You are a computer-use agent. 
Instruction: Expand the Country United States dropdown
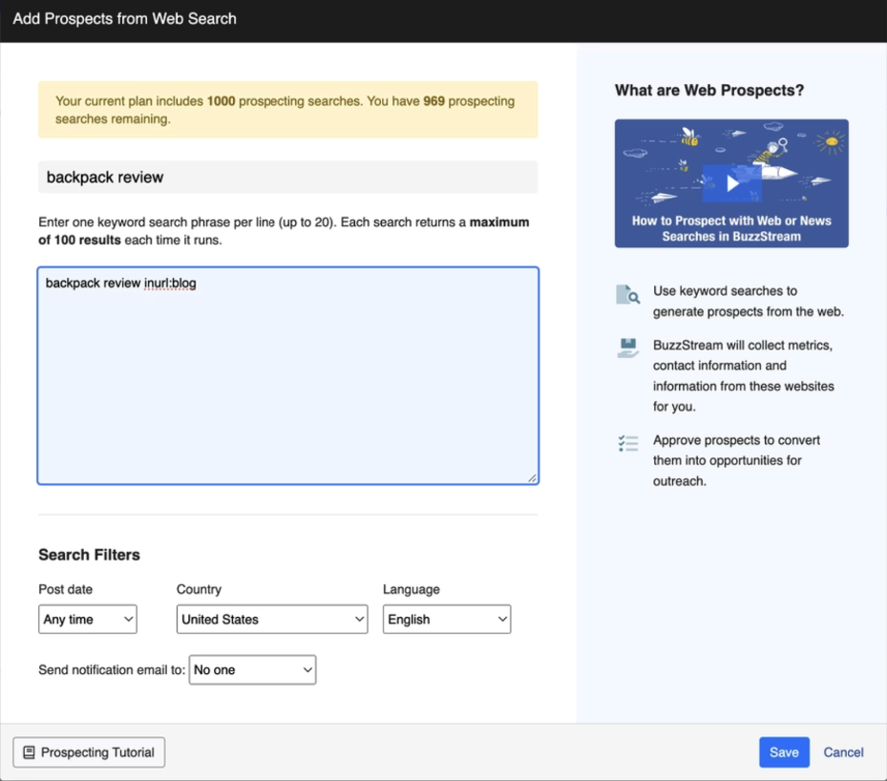pyautogui.click(x=272, y=620)
